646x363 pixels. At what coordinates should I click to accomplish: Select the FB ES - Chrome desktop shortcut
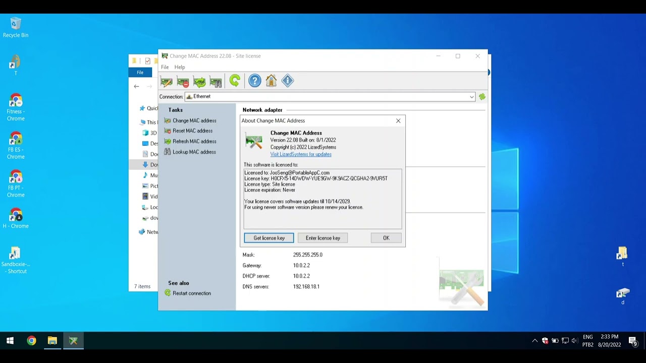(16, 146)
